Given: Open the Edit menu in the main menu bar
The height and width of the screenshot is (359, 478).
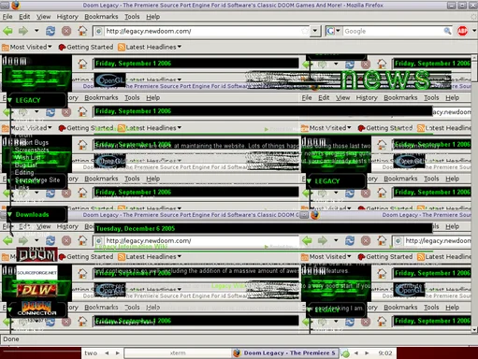Looking at the screenshot, I should coord(24,17).
